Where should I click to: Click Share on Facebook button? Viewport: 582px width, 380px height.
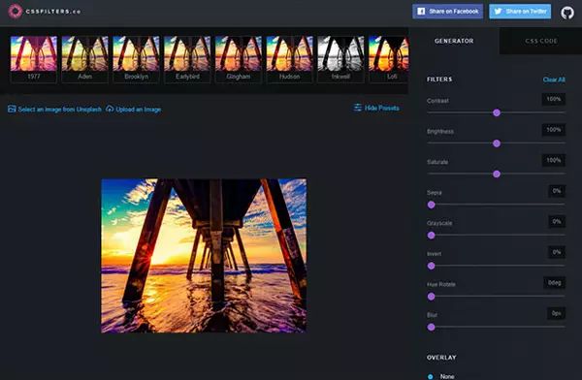pyautogui.click(x=447, y=12)
